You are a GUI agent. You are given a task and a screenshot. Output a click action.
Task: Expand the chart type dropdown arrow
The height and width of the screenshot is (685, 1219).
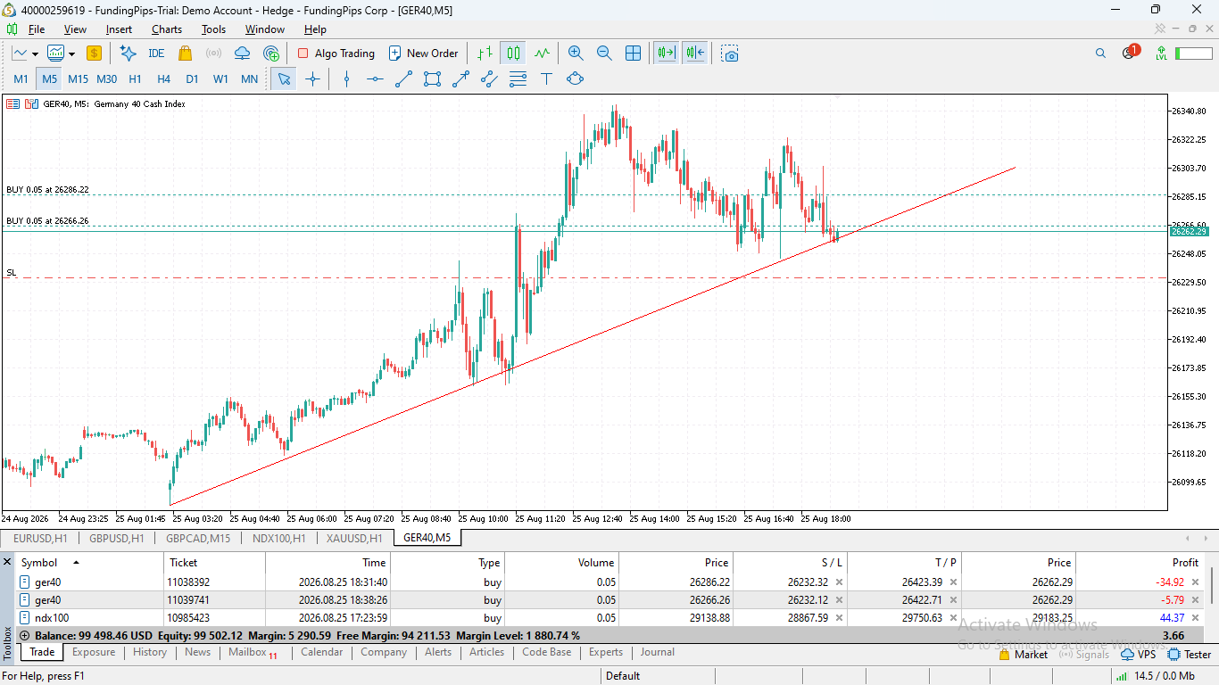35,54
